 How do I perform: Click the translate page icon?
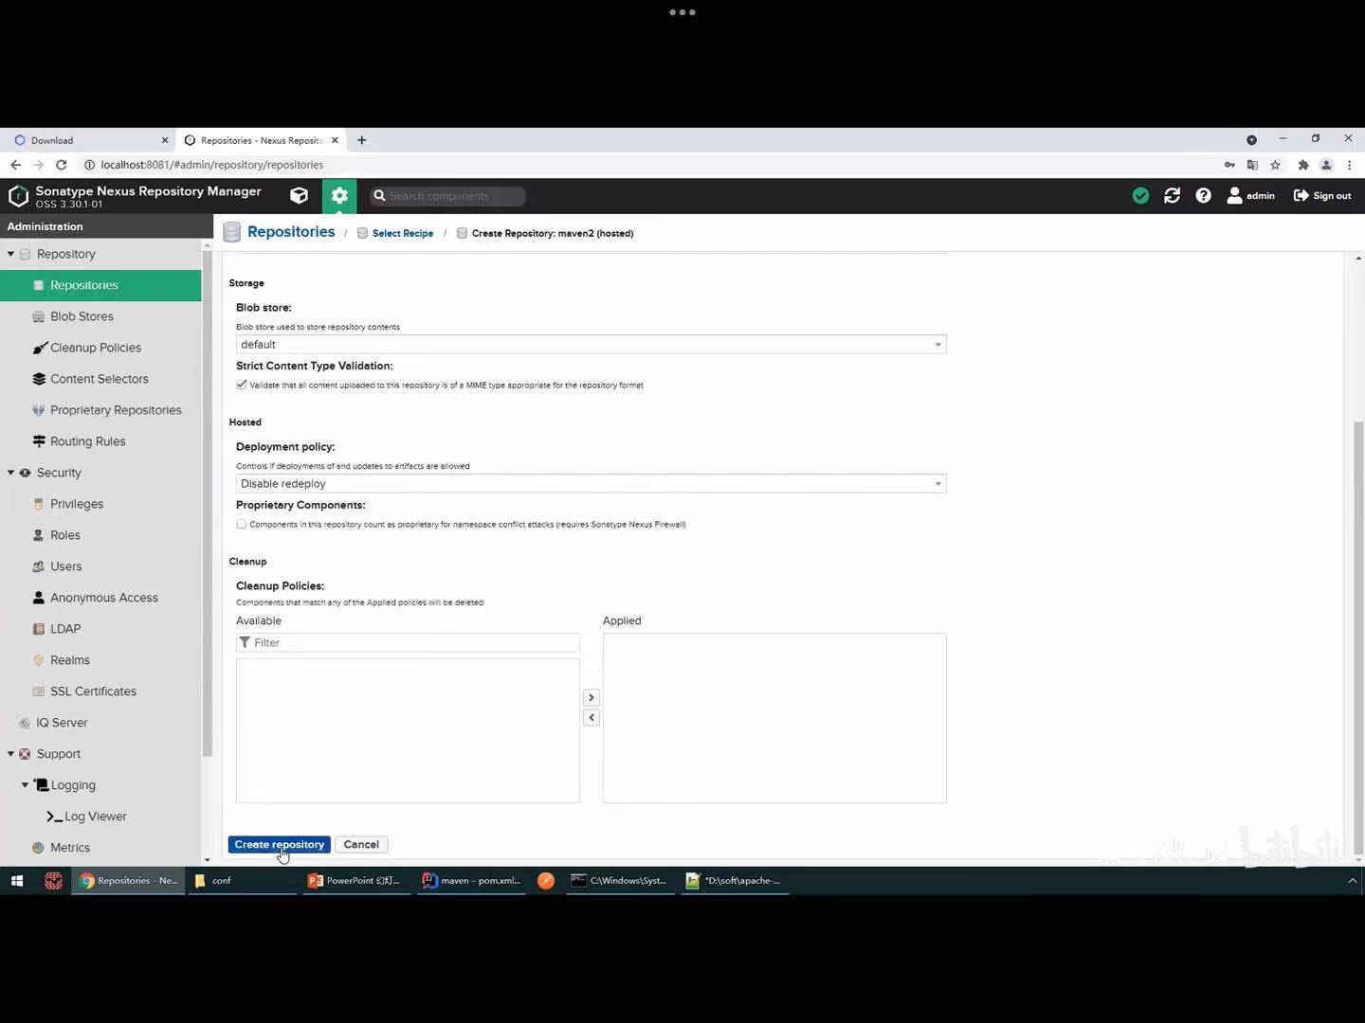point(1252,165)
